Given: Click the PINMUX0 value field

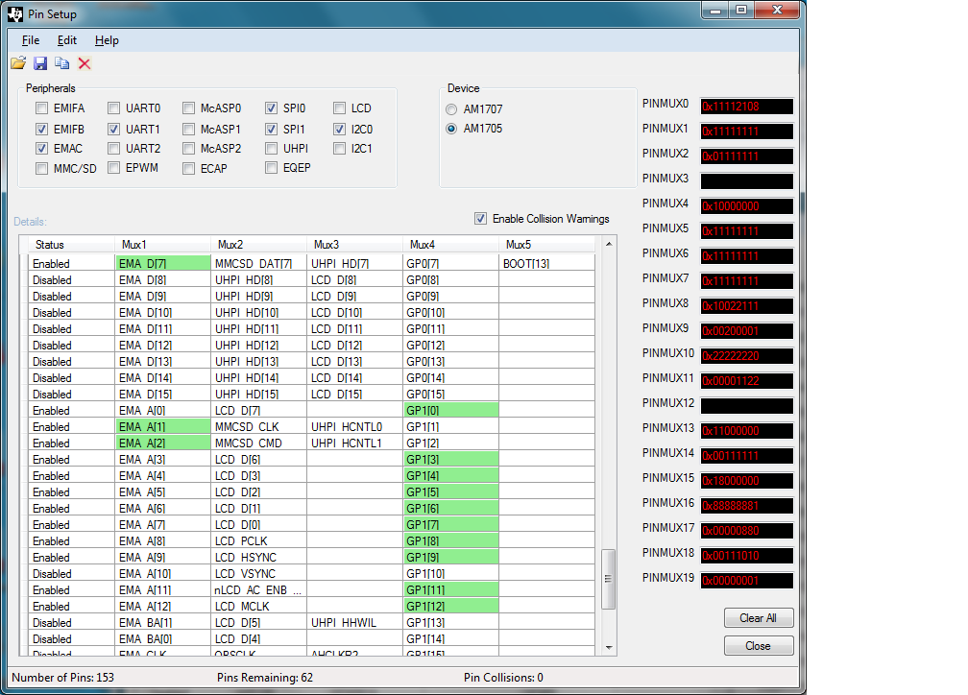Looking at the screenshot, I should point(746,107).
